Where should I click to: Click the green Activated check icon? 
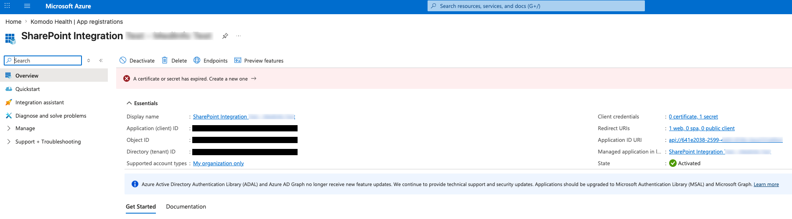tap(673, 163)
